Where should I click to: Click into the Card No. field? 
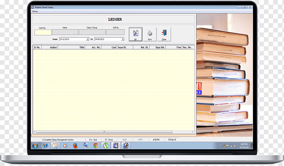pyautogui.click(x=43, y=32)
